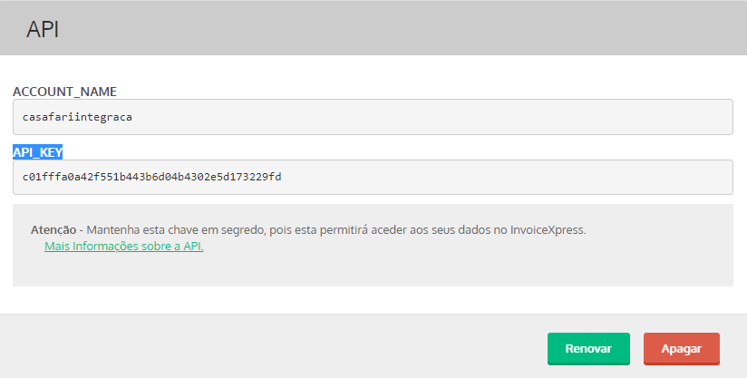Click the ACCOUNT_NAME label
The image size is (747, 378).
64,92
